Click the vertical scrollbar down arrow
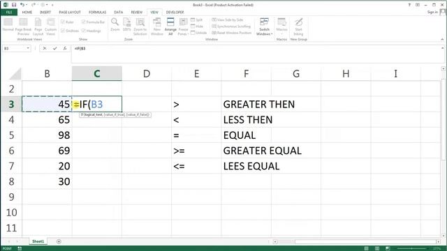Viewport: 447px width, 251px height. (443, 236)
